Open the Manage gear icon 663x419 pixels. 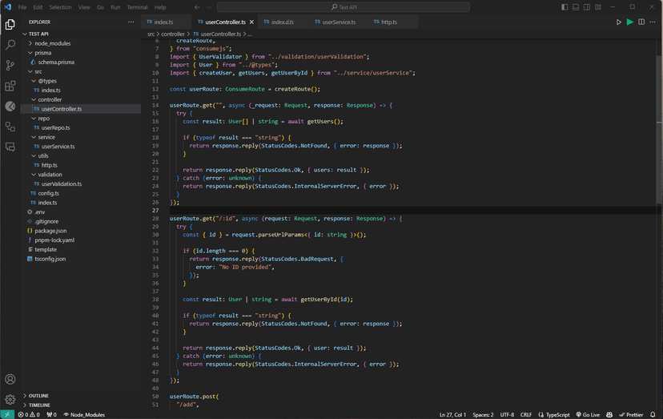pyautogui.click(x=10, y=399)
